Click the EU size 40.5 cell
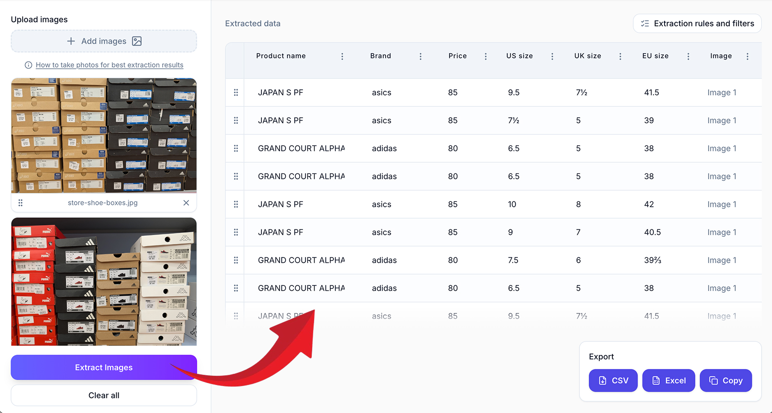772x413 pixels. tap(652, 232)
